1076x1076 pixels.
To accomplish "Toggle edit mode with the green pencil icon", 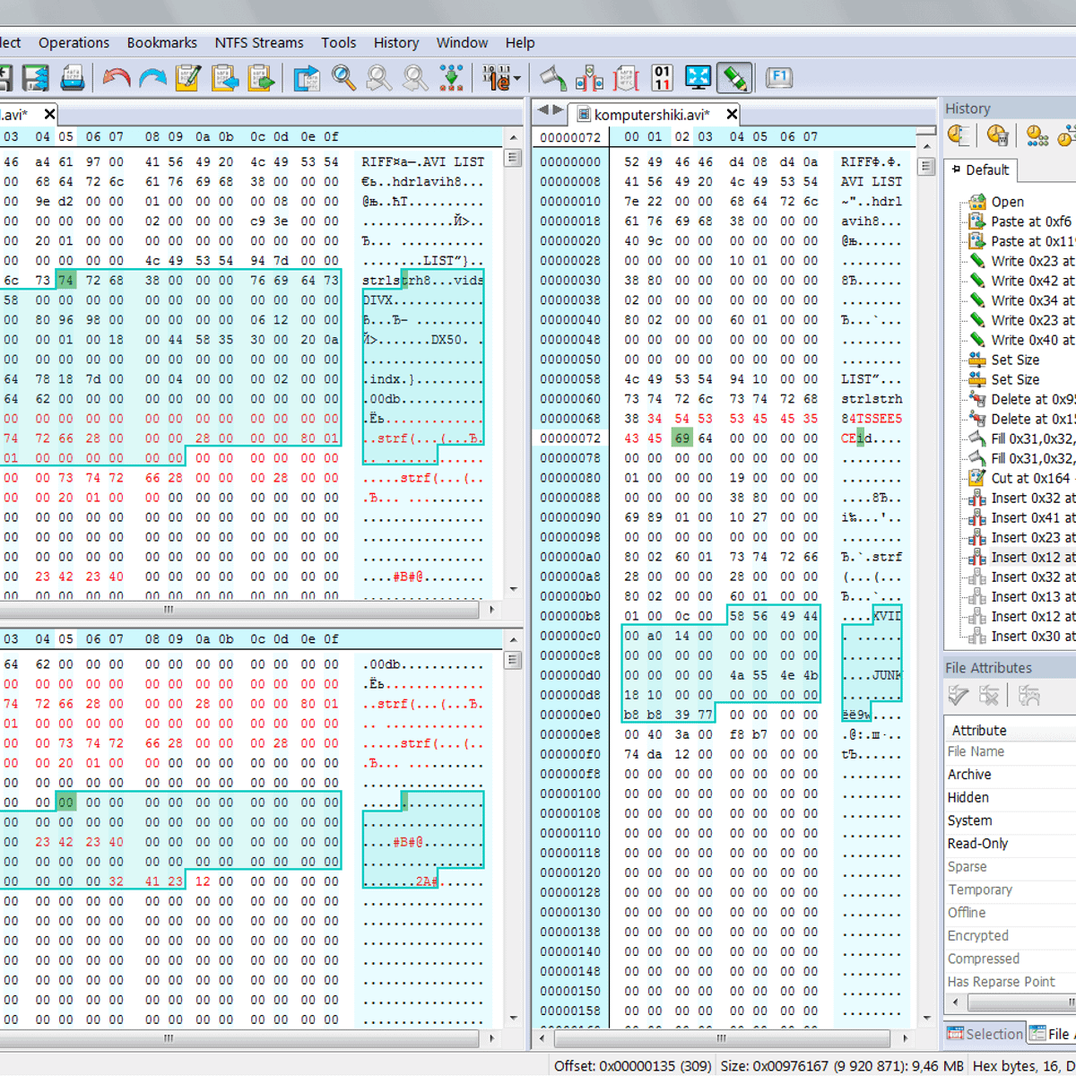I will click(734, 78).
